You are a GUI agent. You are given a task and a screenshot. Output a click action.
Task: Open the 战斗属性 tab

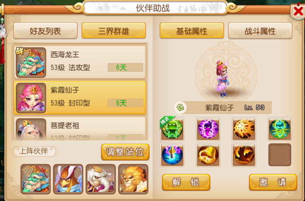[260, 31]
